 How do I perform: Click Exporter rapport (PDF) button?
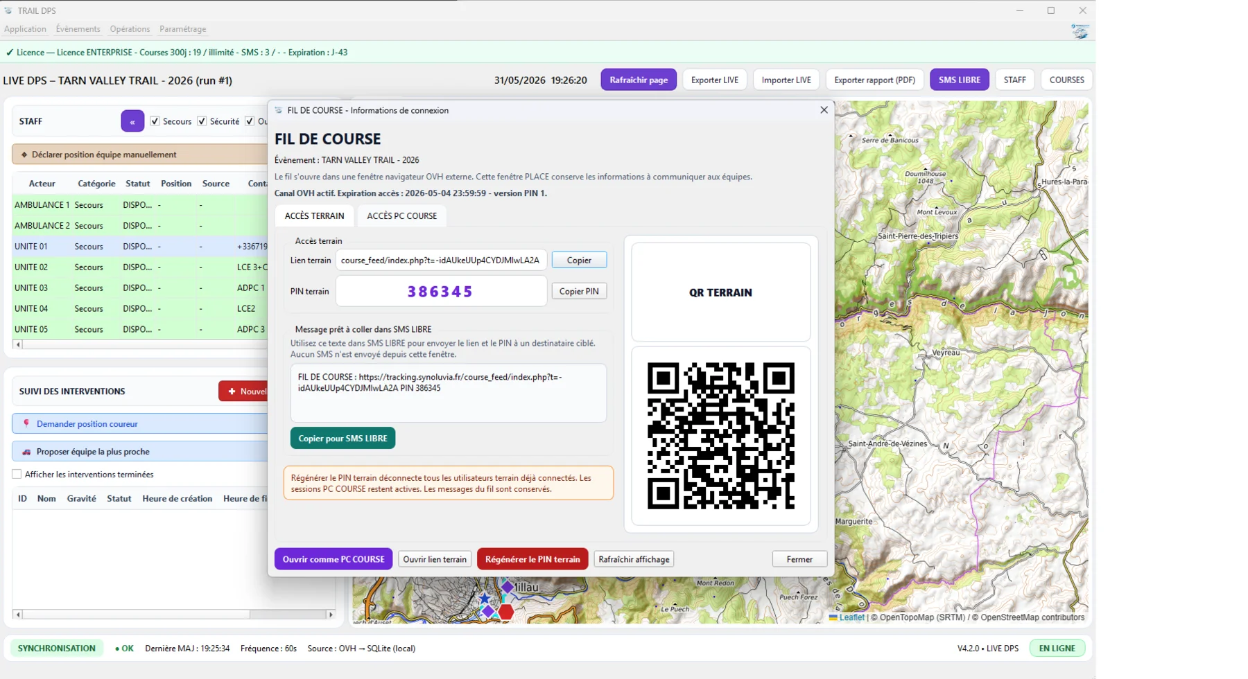[x=875, y=80]
